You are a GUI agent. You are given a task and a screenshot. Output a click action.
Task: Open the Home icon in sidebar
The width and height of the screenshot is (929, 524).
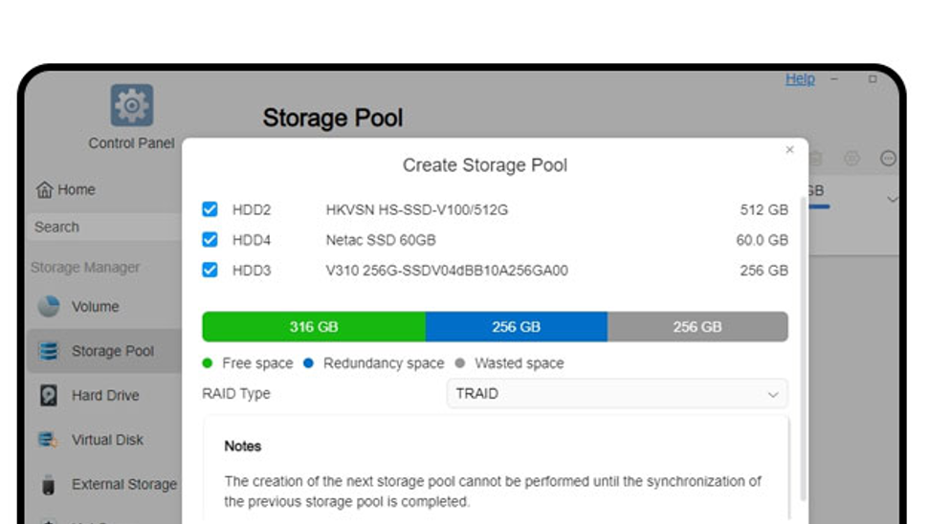[44, 189]
